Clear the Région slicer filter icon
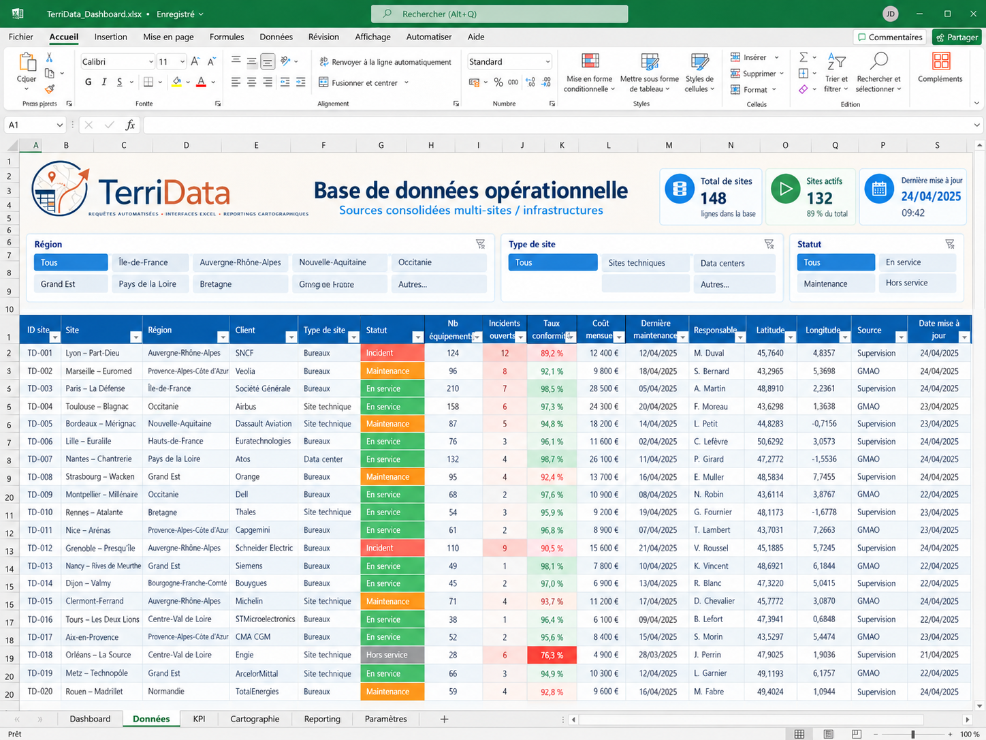 [x=481, y=244]
